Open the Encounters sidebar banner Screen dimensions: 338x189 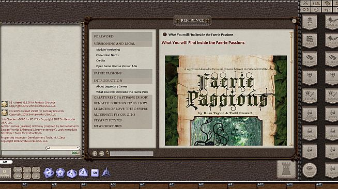[332, 77]
